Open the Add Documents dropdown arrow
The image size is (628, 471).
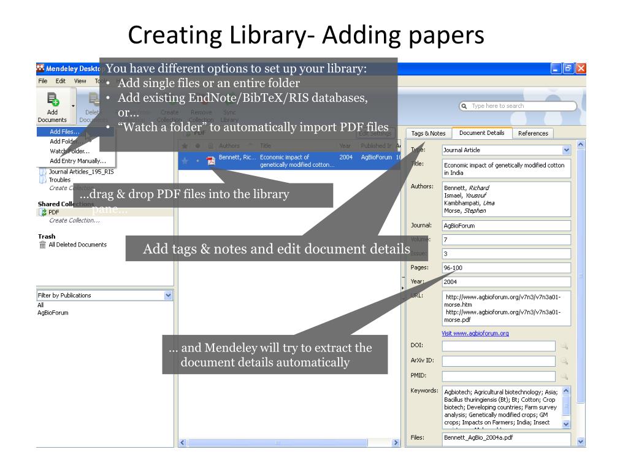coord(74,107)
